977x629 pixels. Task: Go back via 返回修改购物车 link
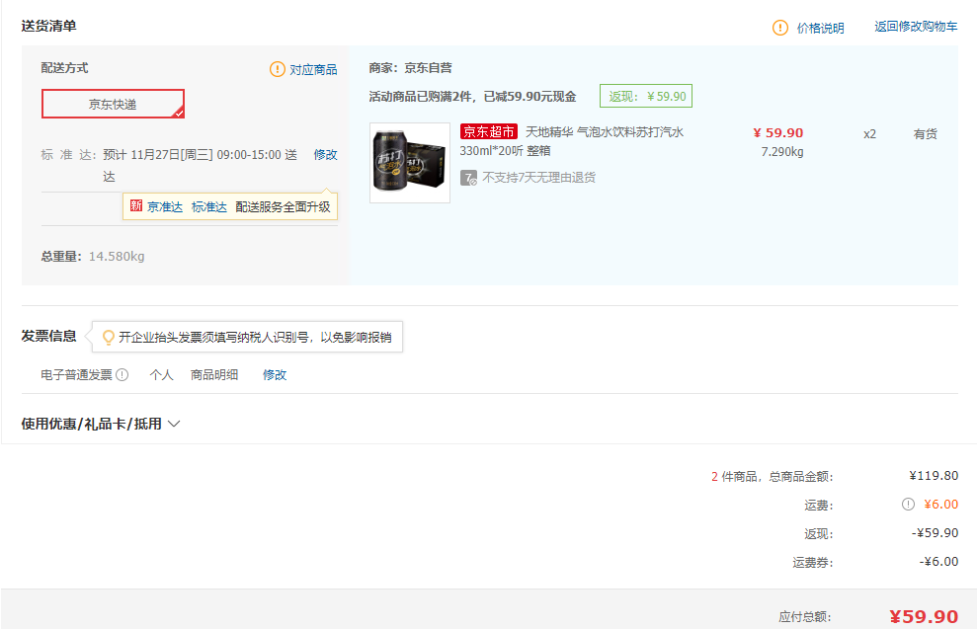coord(916,26)
